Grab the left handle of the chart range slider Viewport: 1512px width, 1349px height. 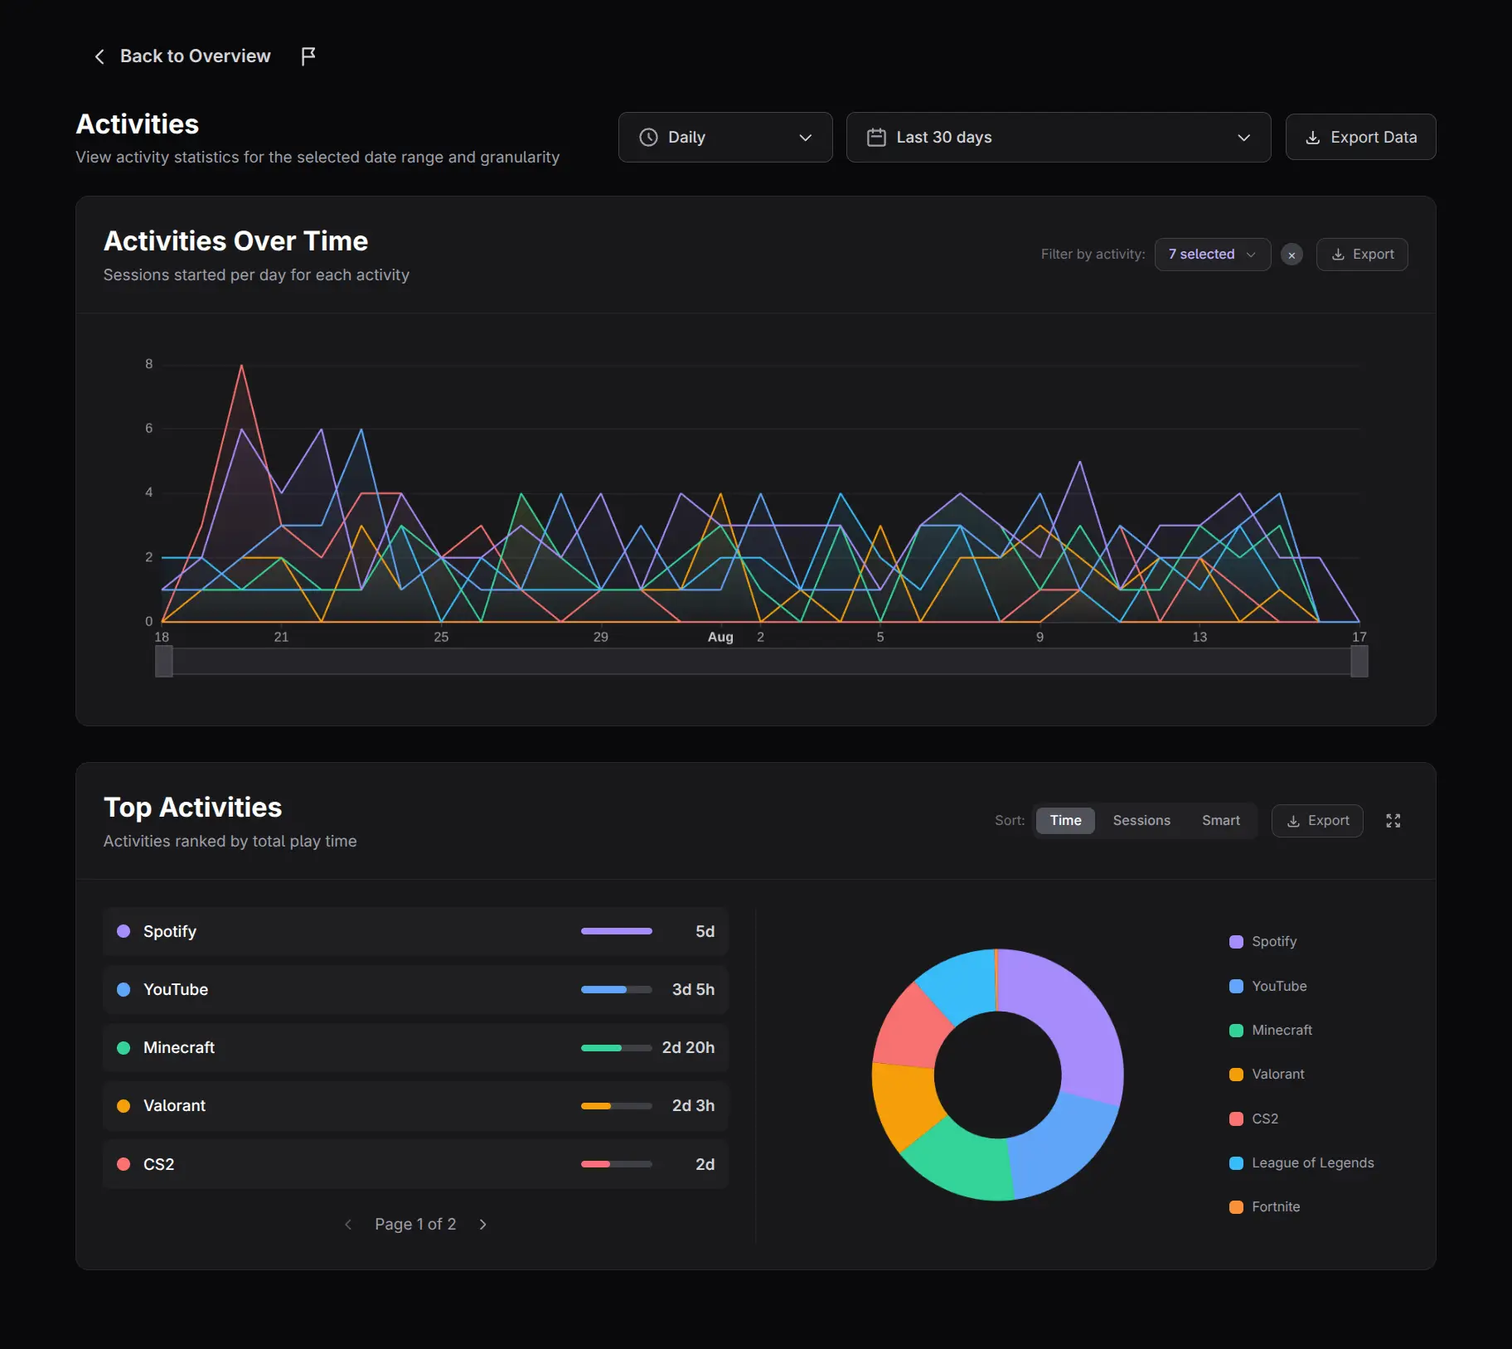click(164, 661)
